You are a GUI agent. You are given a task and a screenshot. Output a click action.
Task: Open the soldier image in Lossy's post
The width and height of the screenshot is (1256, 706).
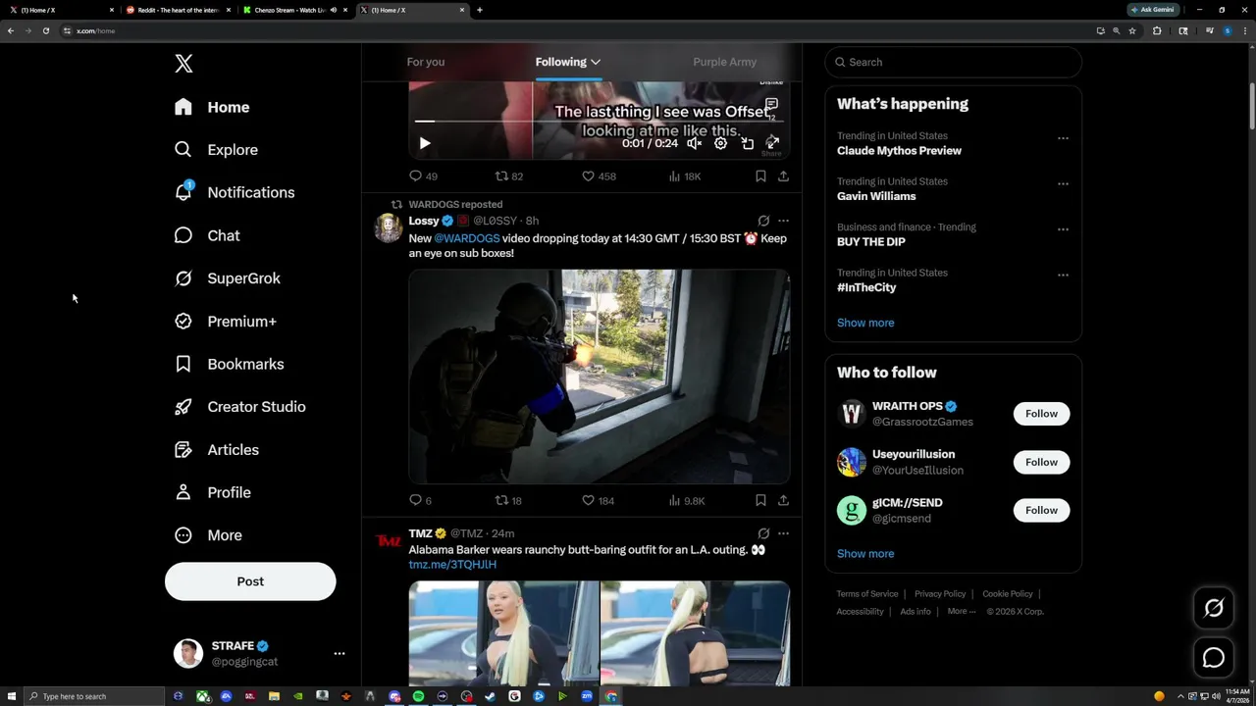click(599, 377)
